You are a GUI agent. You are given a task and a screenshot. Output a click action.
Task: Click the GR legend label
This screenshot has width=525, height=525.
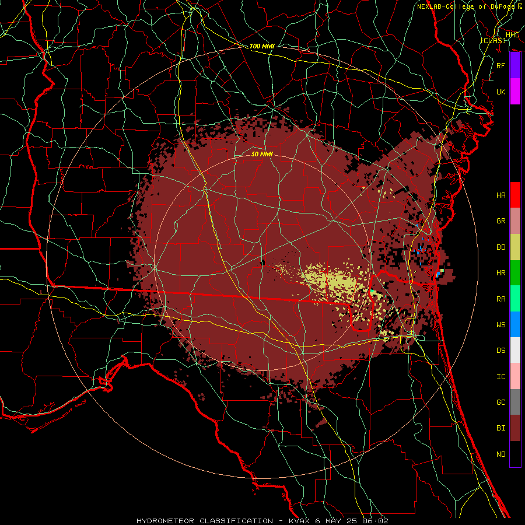coord(501,221)
